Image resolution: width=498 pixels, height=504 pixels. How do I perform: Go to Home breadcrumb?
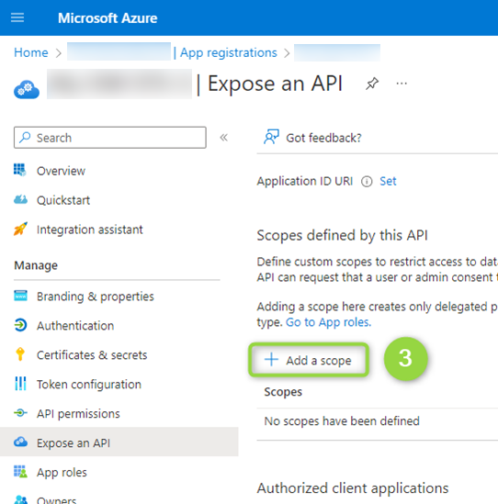pos(31,52)
